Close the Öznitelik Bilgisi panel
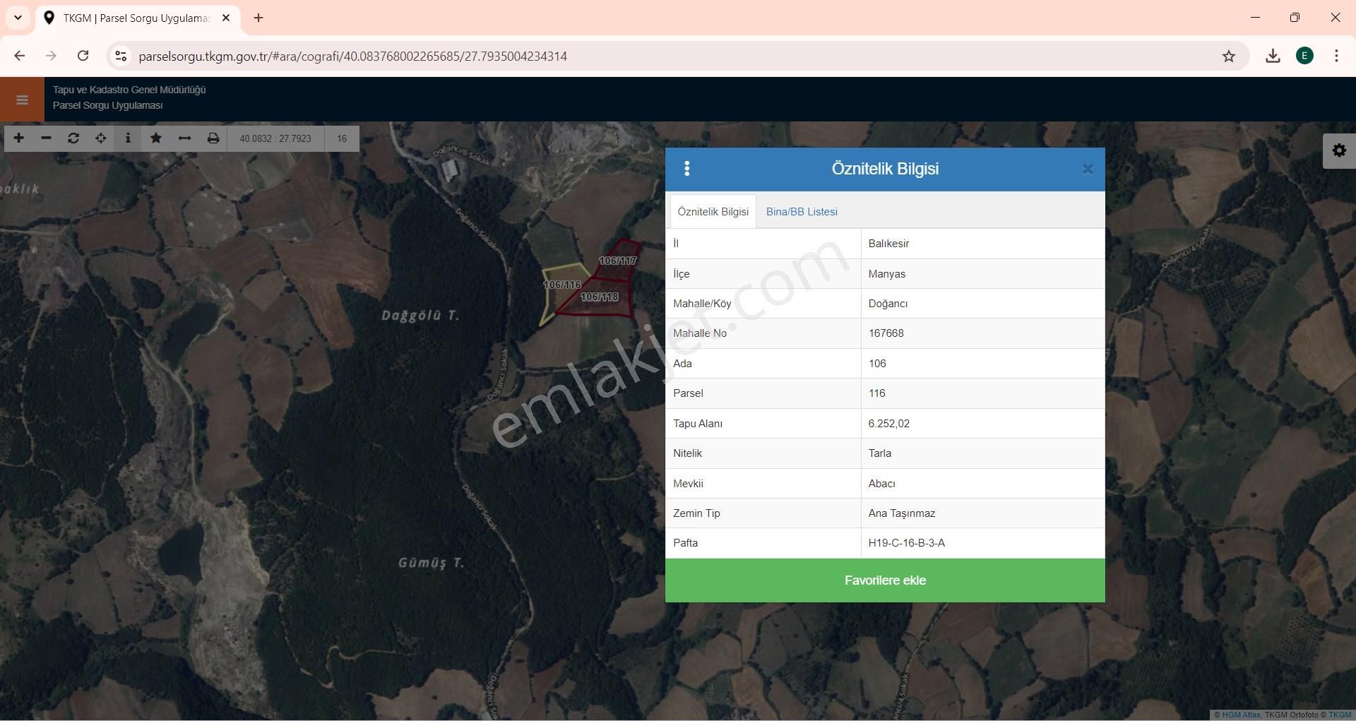Image resolution: width=1356 pixels, height=721 pixels. pos(1088,169)
